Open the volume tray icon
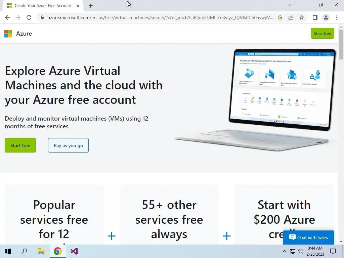 coord(300,251)
